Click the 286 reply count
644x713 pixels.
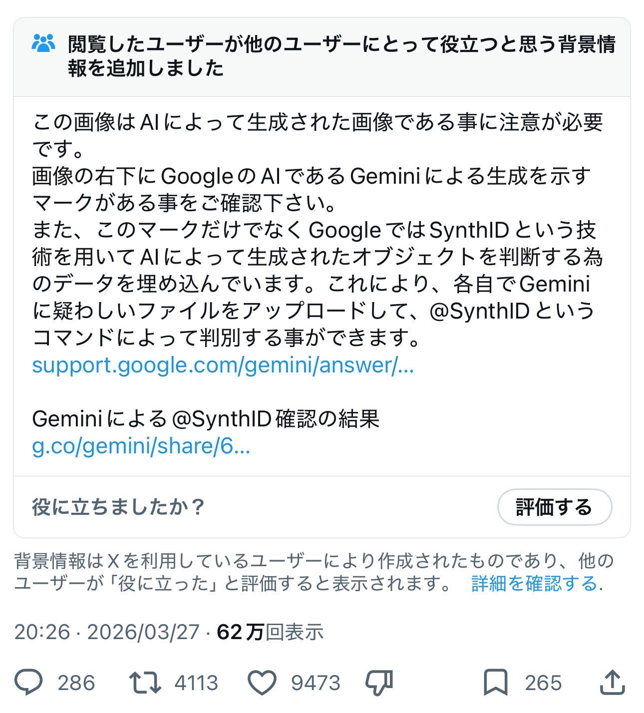[76, 683]
